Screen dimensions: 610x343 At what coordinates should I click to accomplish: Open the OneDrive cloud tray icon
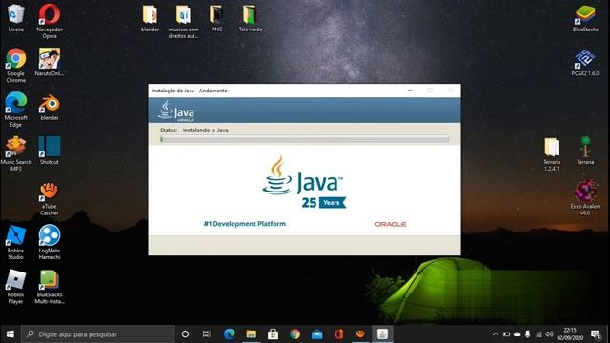[517, 334]
